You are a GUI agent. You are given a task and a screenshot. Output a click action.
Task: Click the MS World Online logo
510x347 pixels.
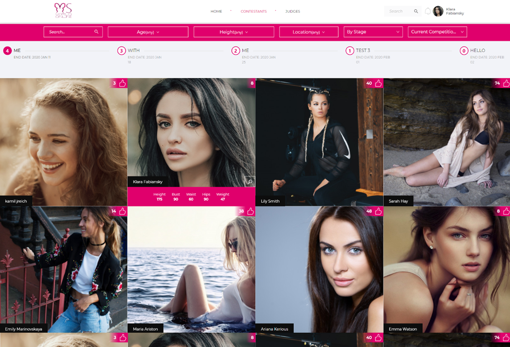(x=63, y=11)
